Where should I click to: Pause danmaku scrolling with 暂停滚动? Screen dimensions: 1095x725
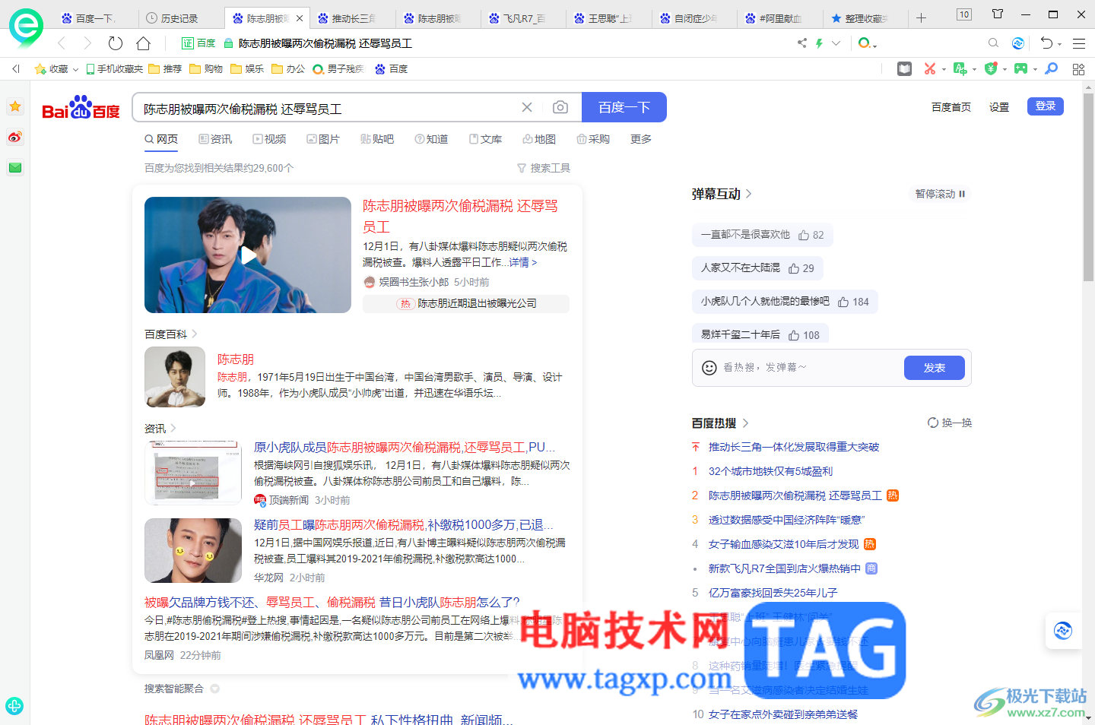pyautogui.click(x=940, y=194)
